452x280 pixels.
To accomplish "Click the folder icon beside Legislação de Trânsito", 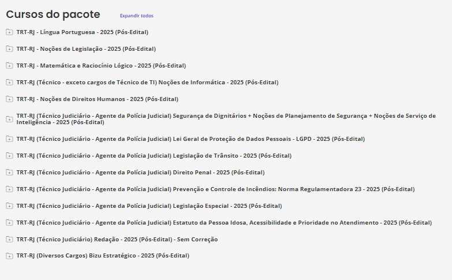I will click(9, 156).
